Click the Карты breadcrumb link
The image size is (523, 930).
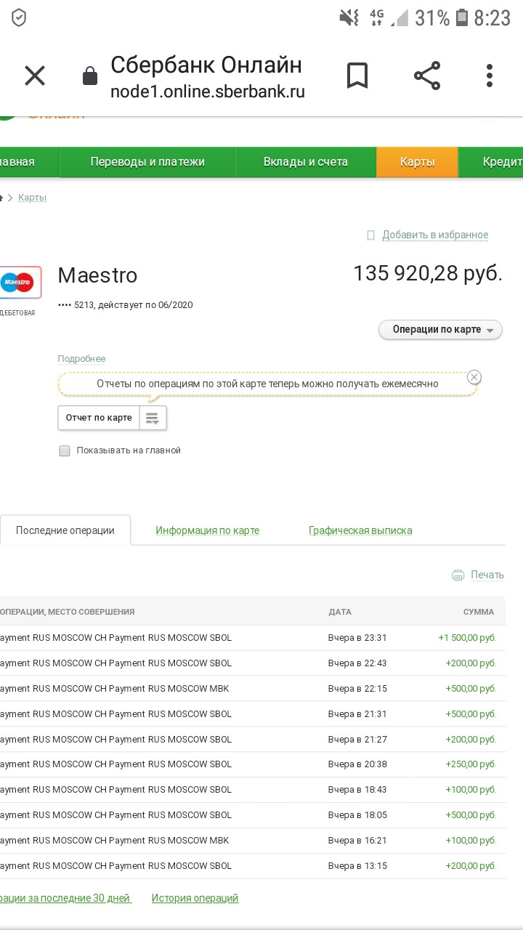pos(32,198)
